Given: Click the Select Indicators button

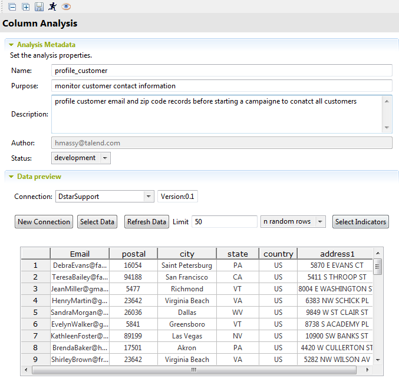Looking at the screenshot, I should pyautogui.click(x=360, y=222).
